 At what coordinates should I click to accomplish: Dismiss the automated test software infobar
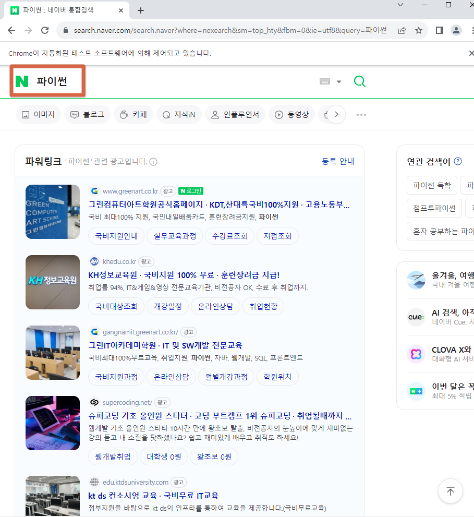click(x=471, y=53)
